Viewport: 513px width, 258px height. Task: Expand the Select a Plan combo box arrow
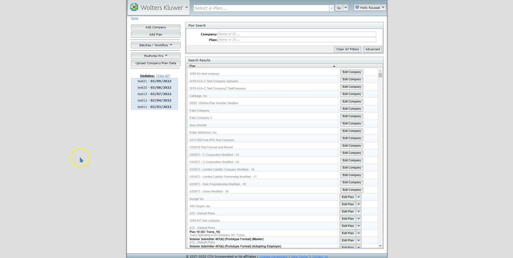pyautogui.click(x=331, y=8)
